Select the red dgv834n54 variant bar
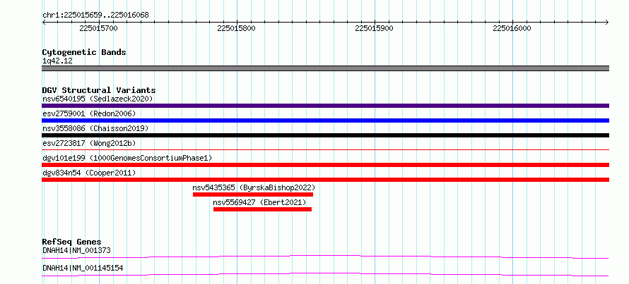The height and width of the screenshot is (284, 629). [x=325, y=180]
